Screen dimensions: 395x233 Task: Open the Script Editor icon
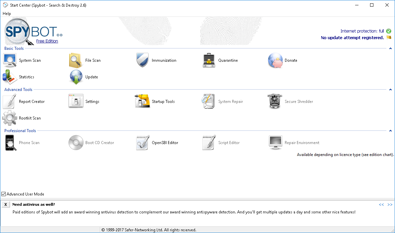[x=209, y=143]
